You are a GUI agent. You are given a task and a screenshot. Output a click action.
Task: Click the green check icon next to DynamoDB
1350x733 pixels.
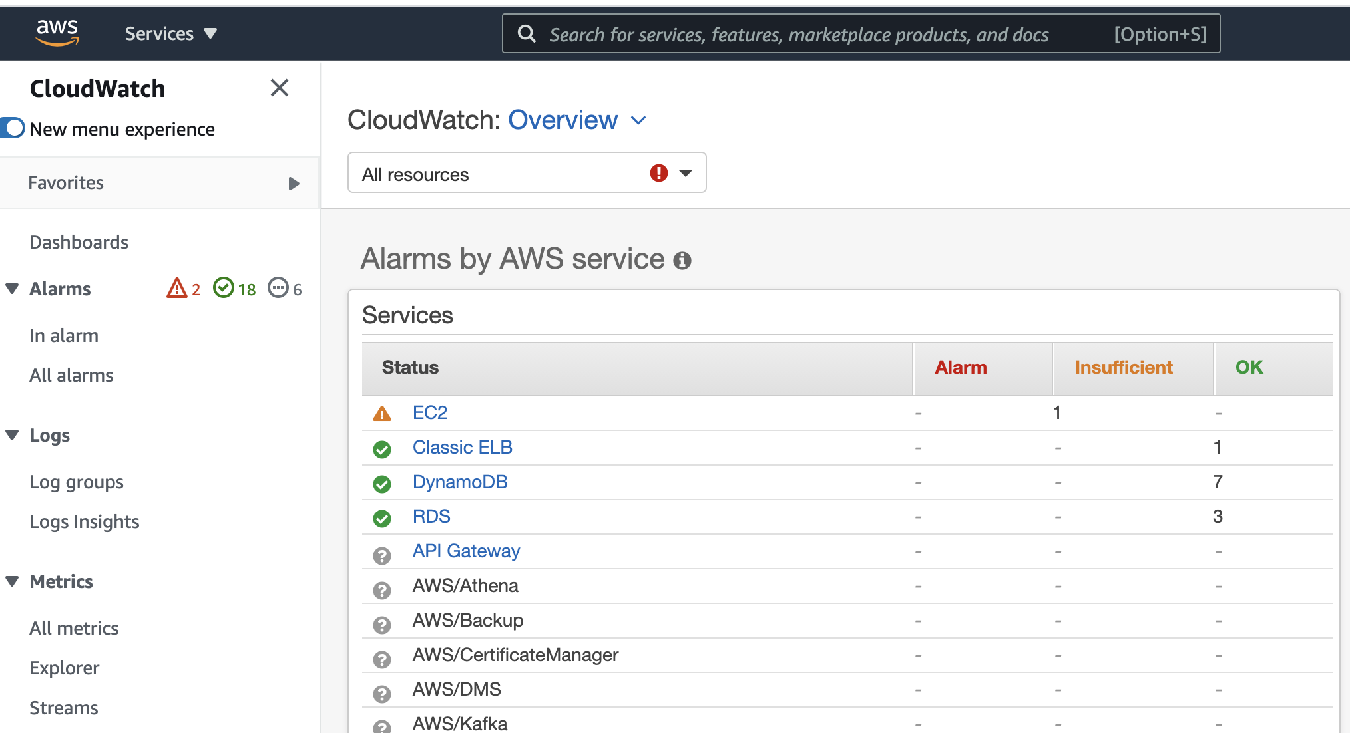coord(381,484)
